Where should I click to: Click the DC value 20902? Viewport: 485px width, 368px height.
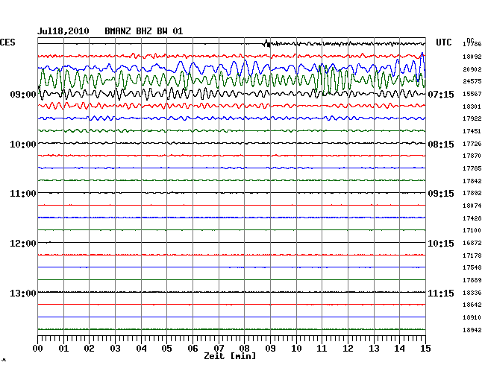coord(472,69)
